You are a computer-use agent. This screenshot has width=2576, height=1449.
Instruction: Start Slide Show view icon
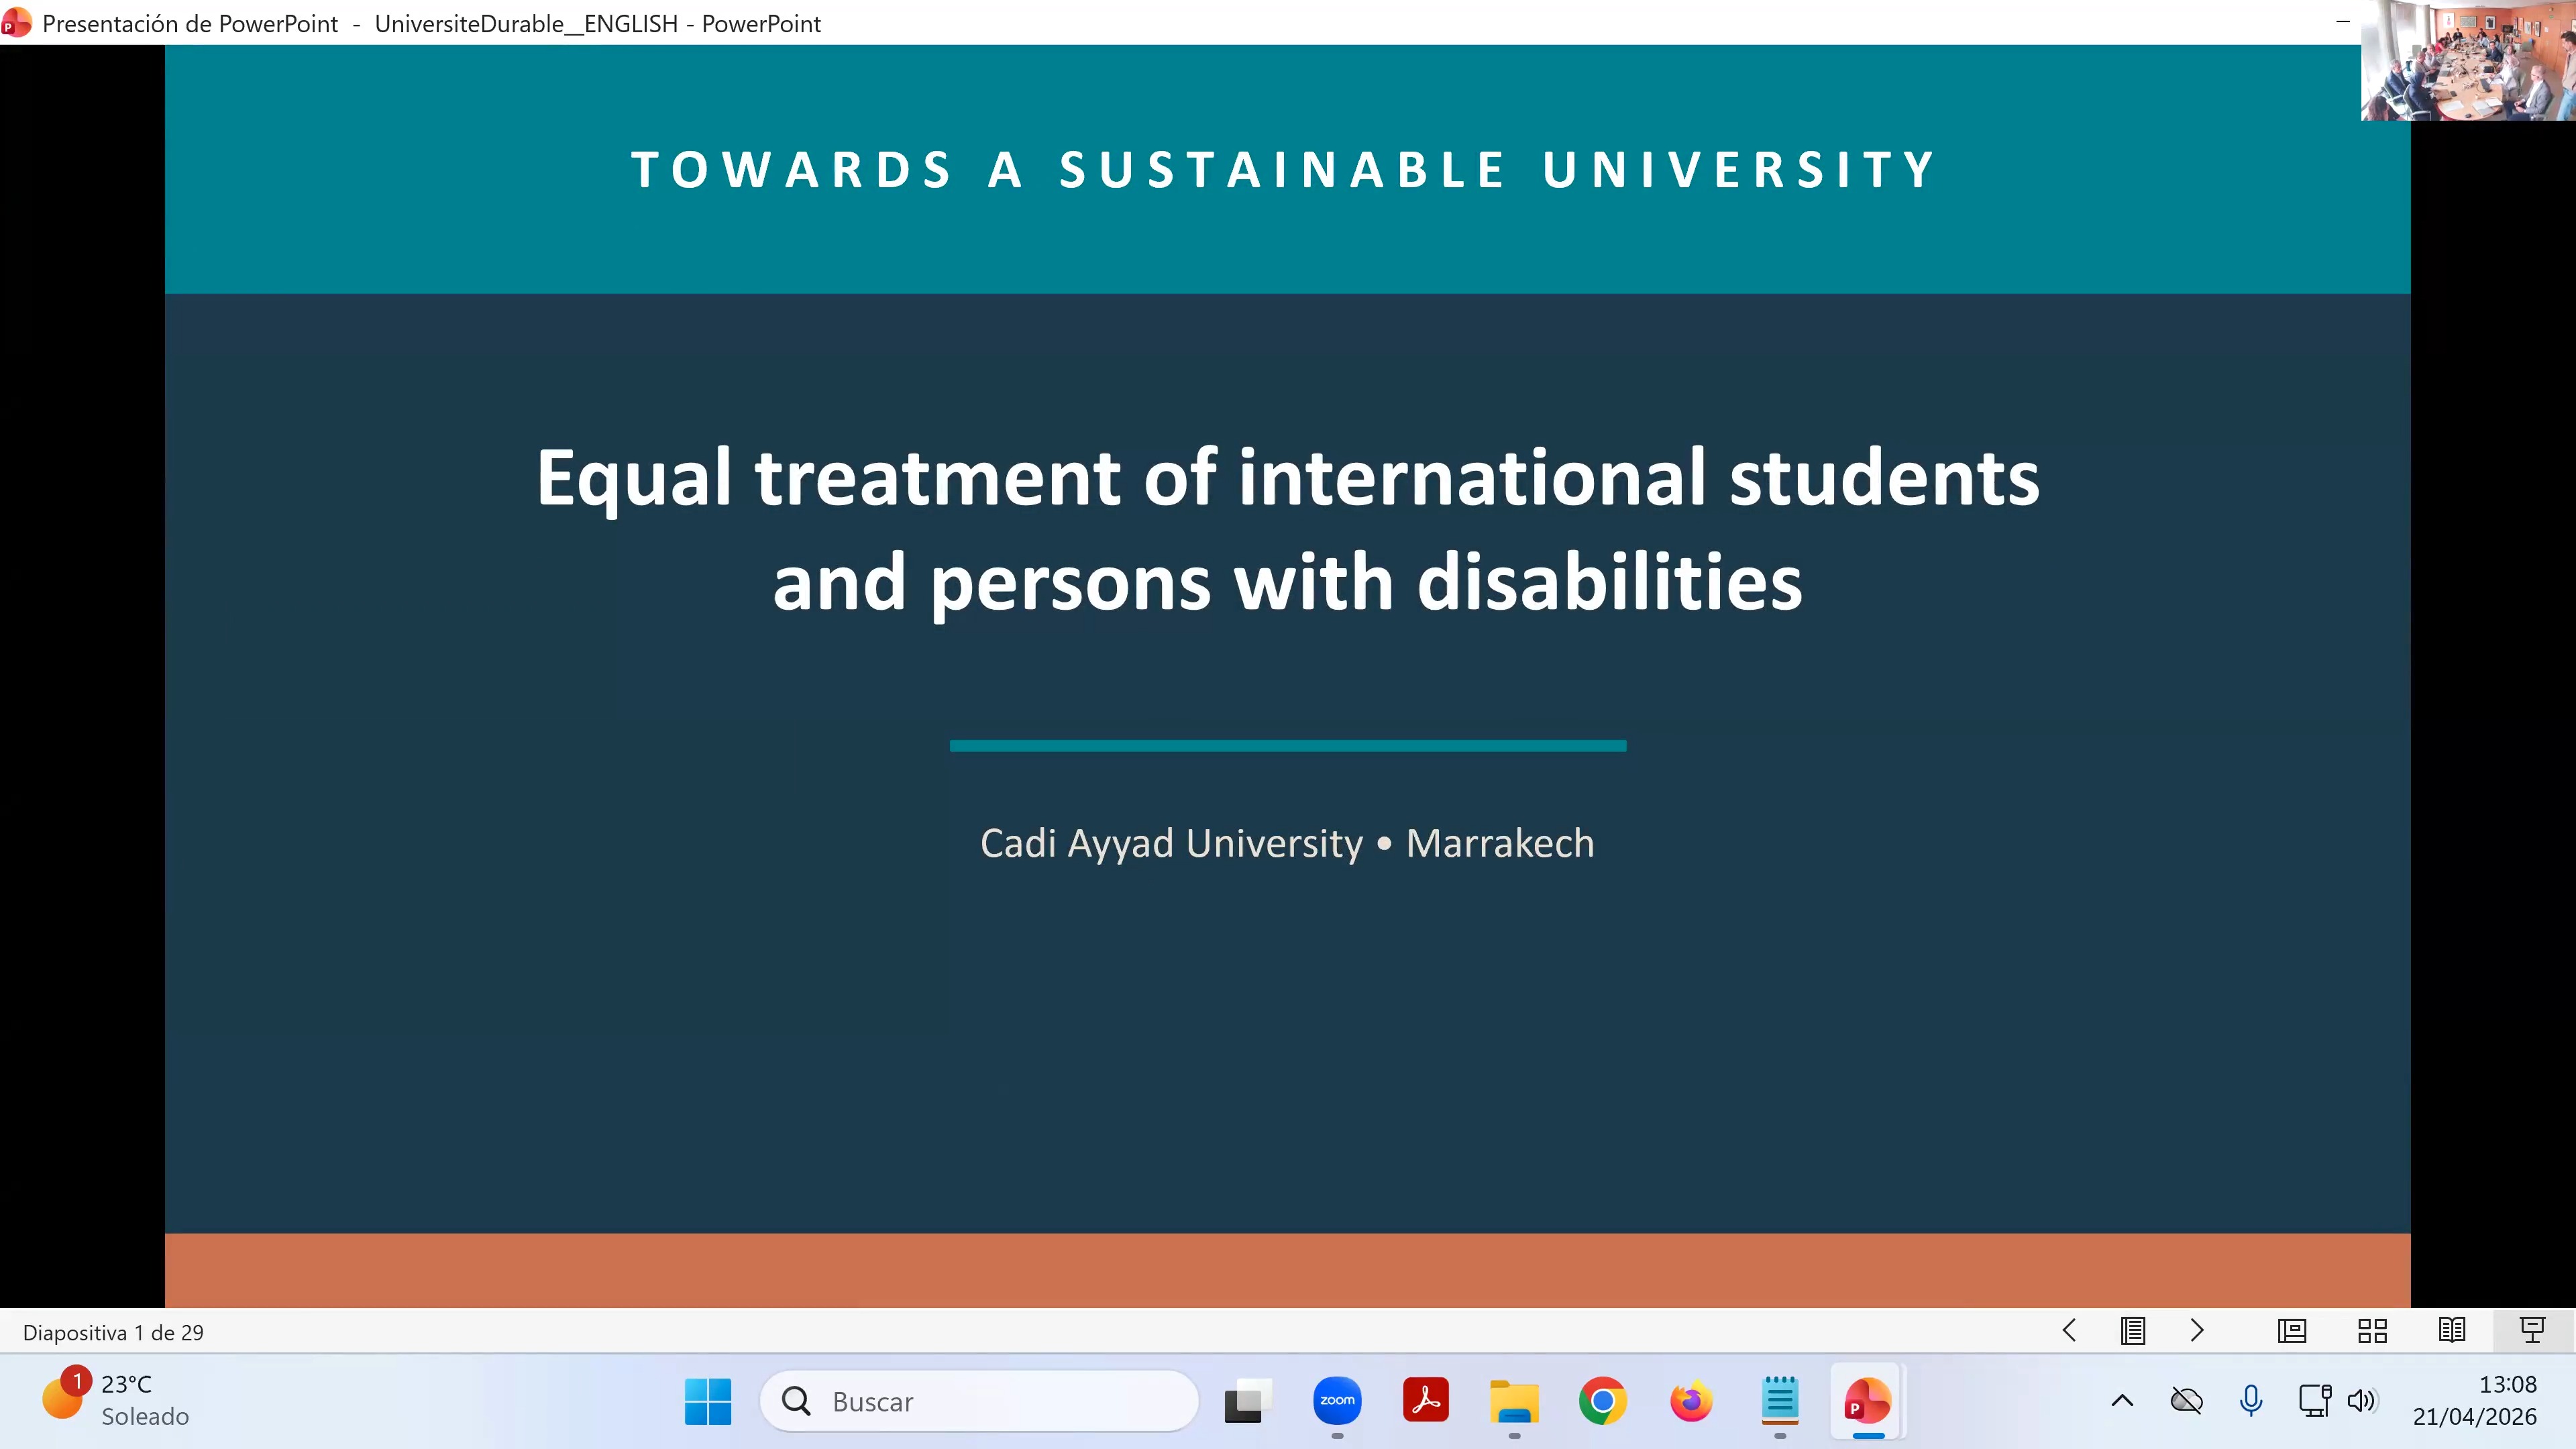coord(2532,1331)
